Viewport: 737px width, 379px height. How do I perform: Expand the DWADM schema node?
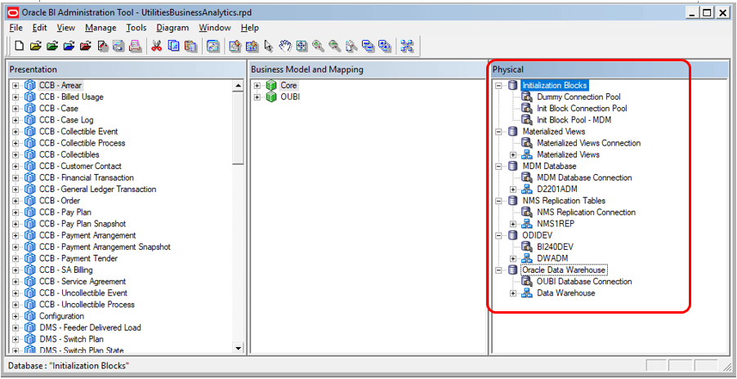pos(513,259)
